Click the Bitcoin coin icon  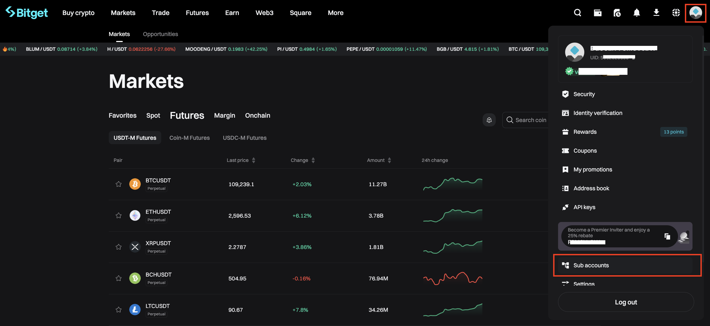135,184
